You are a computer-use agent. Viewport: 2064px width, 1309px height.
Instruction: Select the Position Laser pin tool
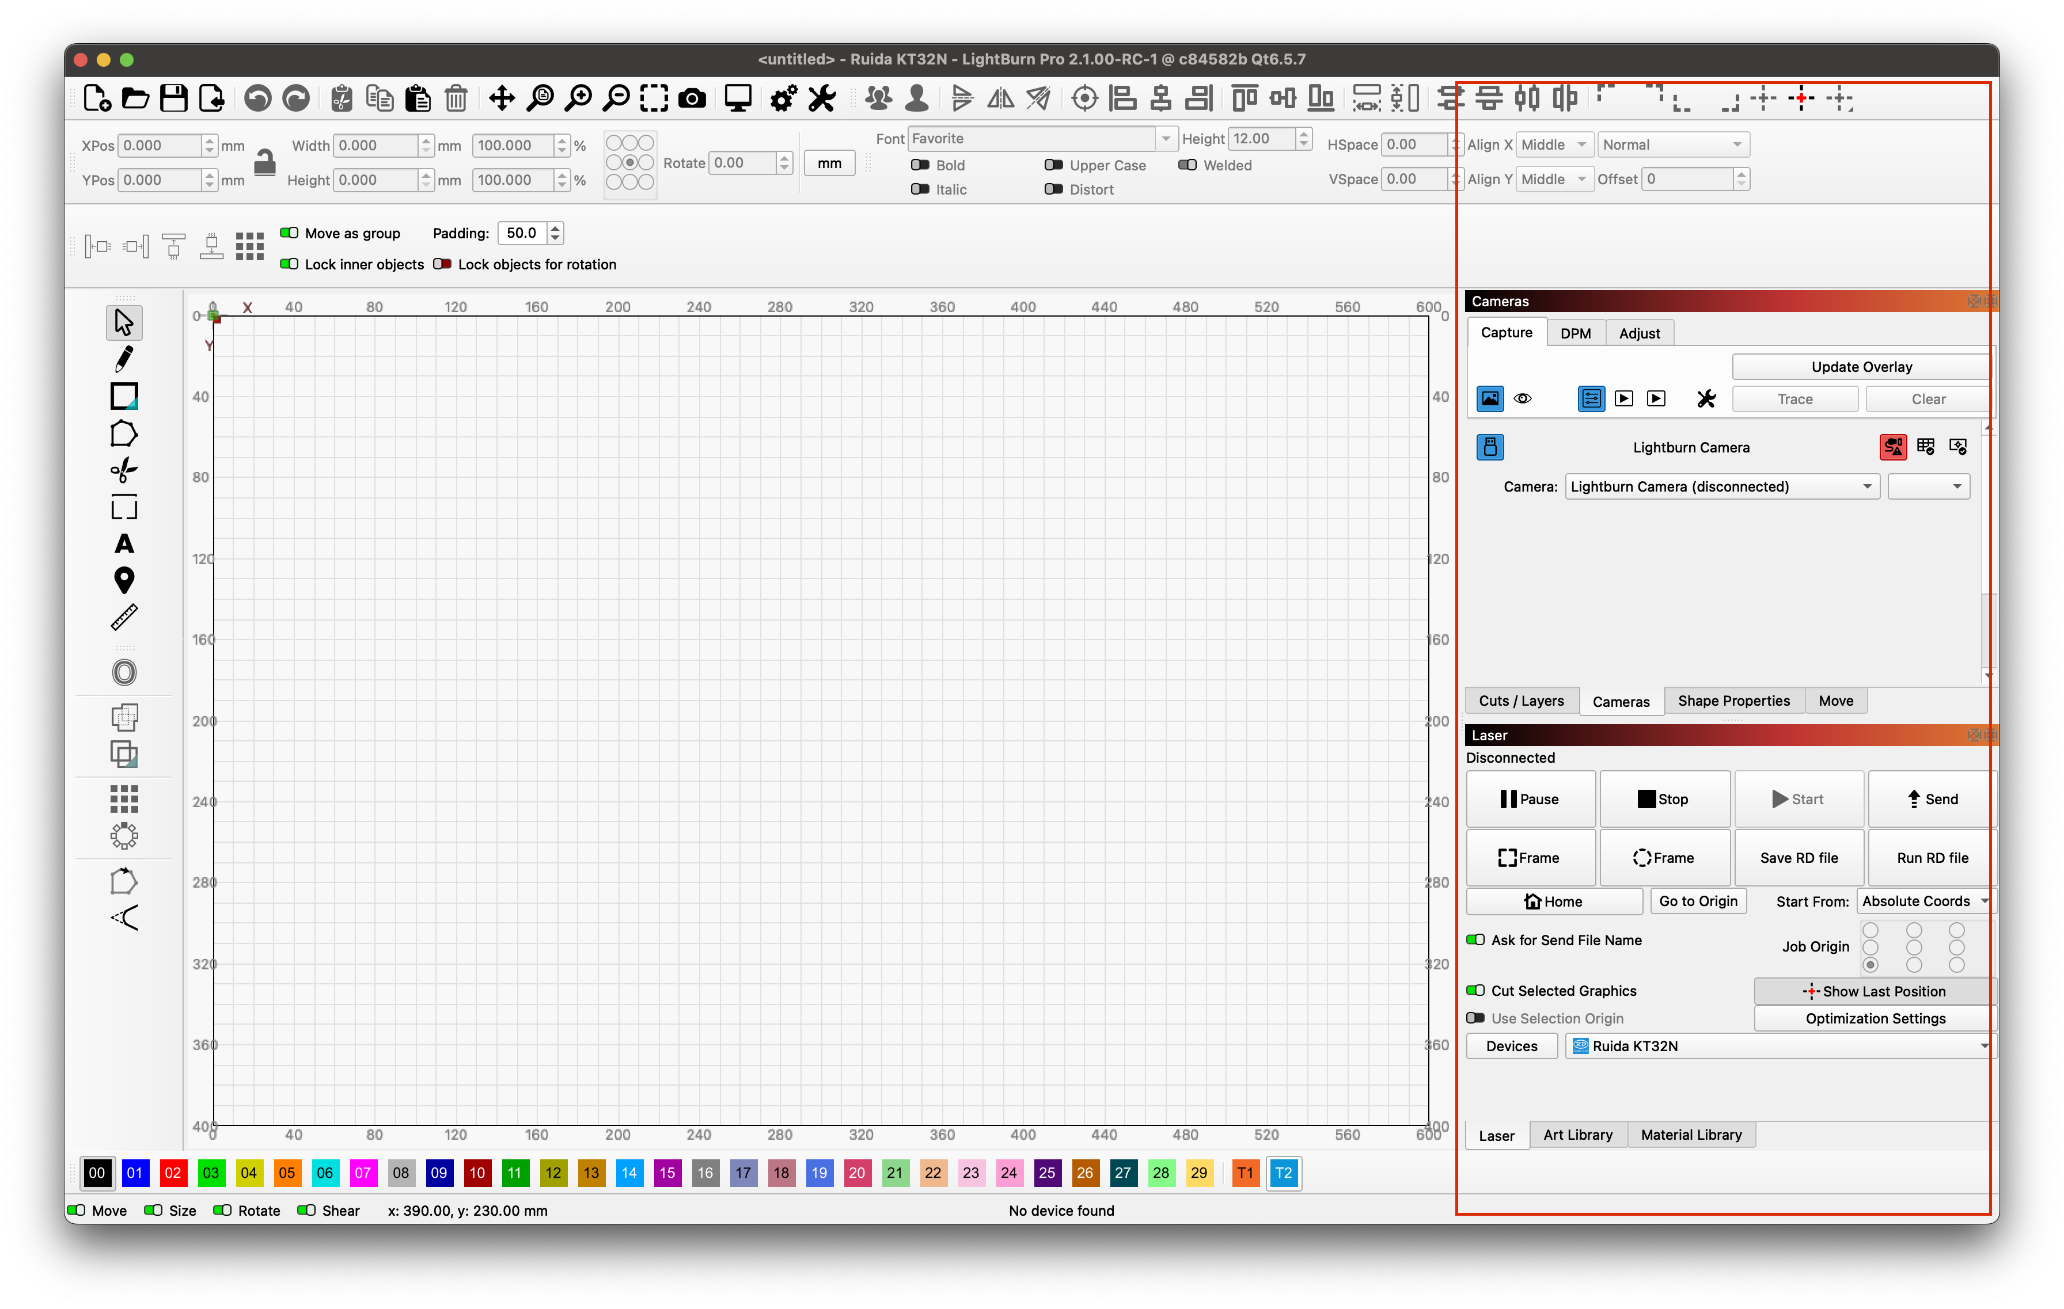(124, 581)
